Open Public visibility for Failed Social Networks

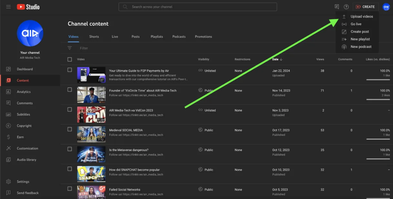pyautogui.click(x=206, y=190)
